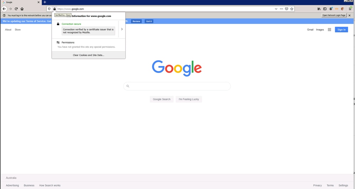
Task: Open the address bar history dropdown
Action: (x=276, y=9)
